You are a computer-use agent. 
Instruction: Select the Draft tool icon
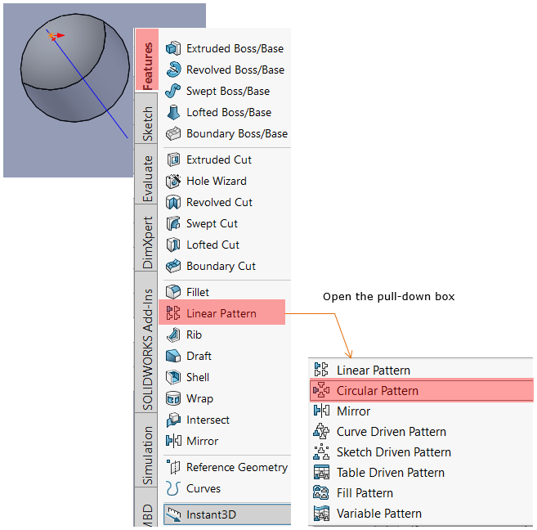[173, 356]
